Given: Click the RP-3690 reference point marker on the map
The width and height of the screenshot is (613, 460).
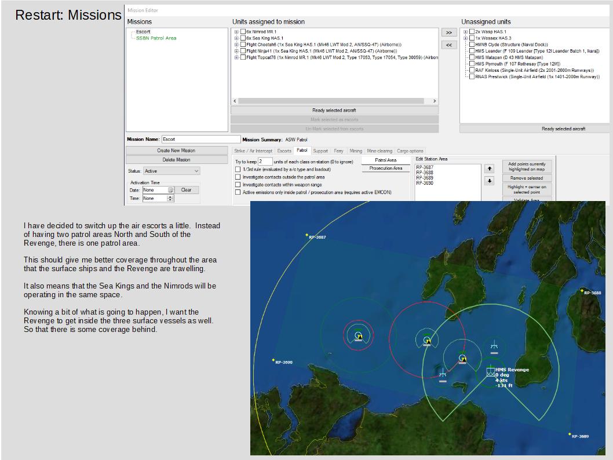Looking at the screenshot, I should tap(273, 360).
